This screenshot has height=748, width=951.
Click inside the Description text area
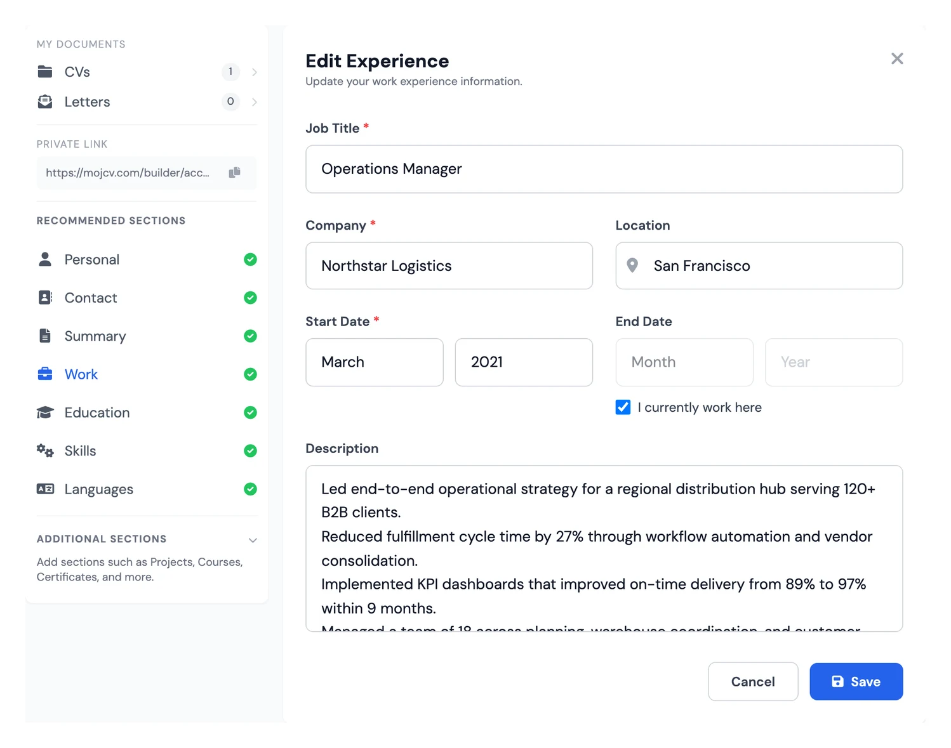coord(604,548)
